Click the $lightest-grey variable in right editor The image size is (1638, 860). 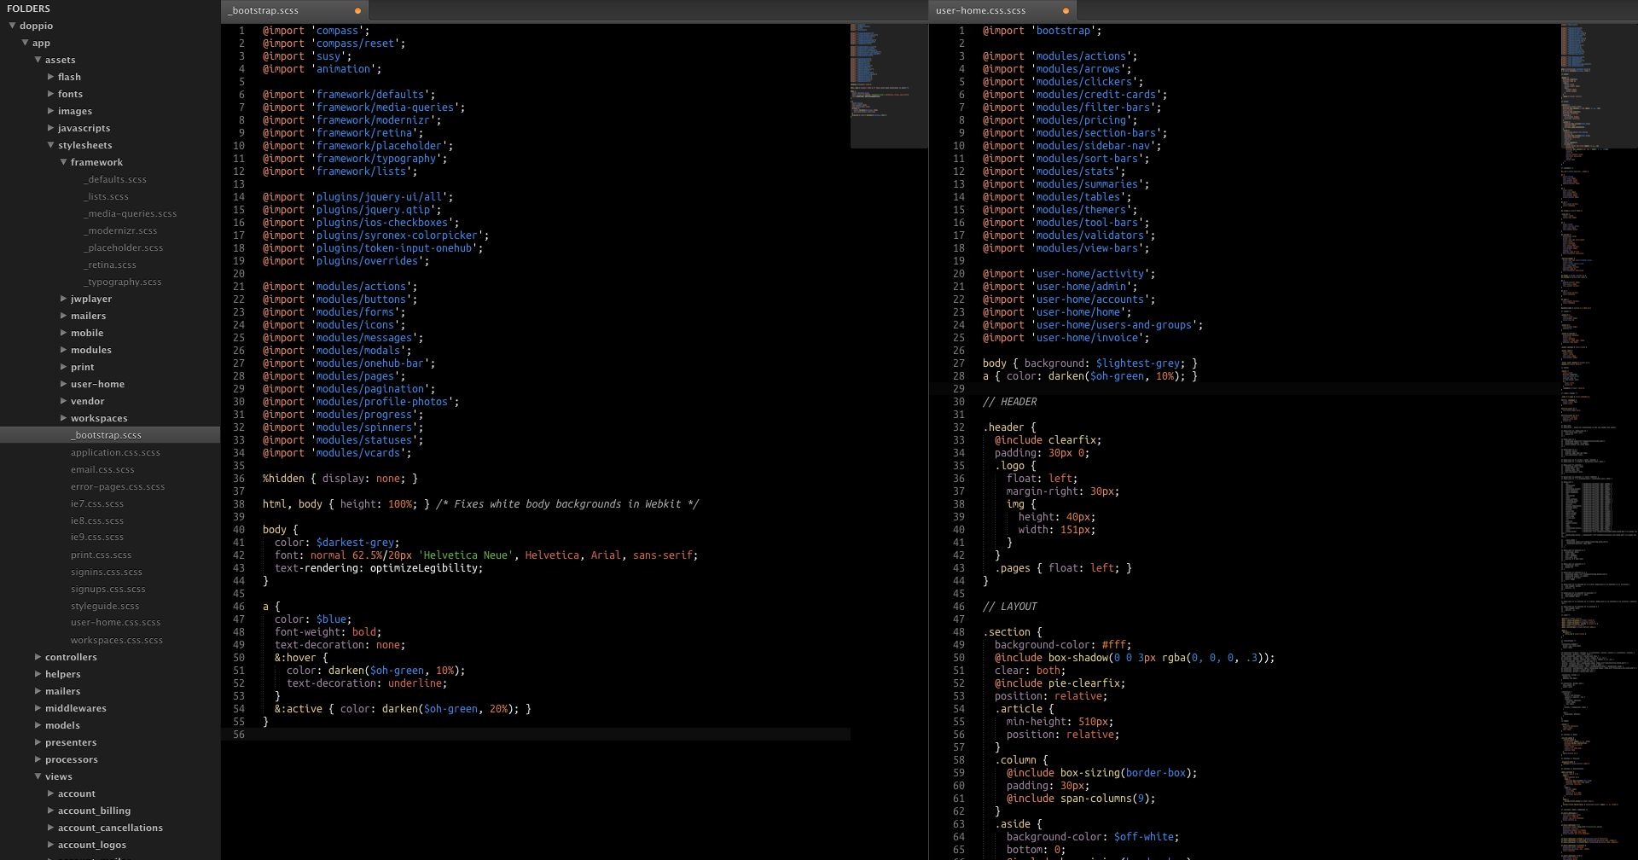(1138, 363)
